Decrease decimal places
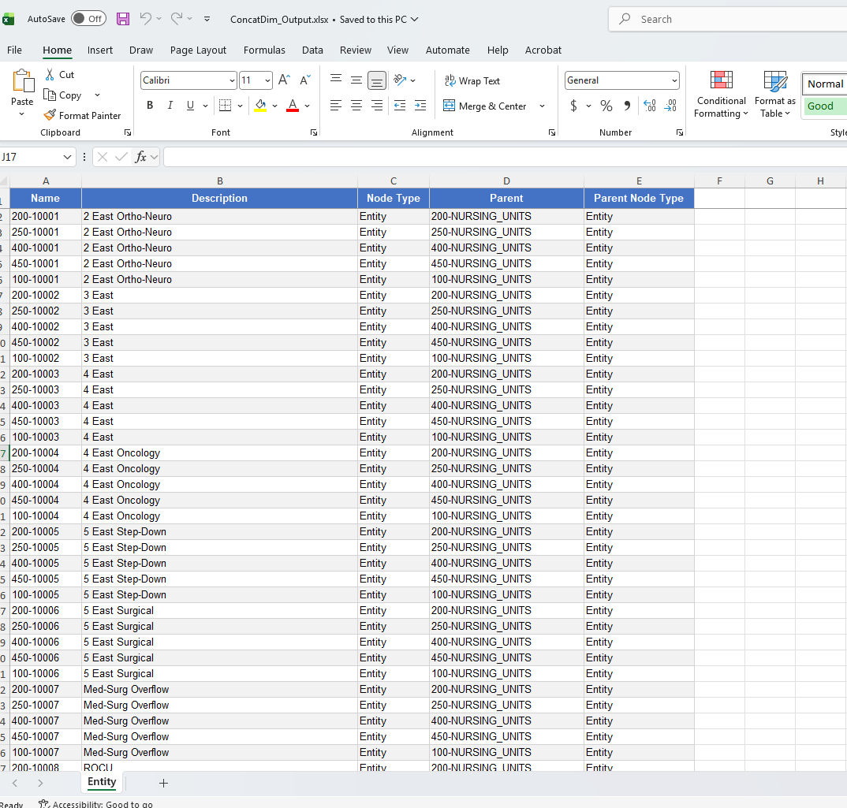Image resolution: width=847 pixels, height=808 pixels. pos(670,106)
